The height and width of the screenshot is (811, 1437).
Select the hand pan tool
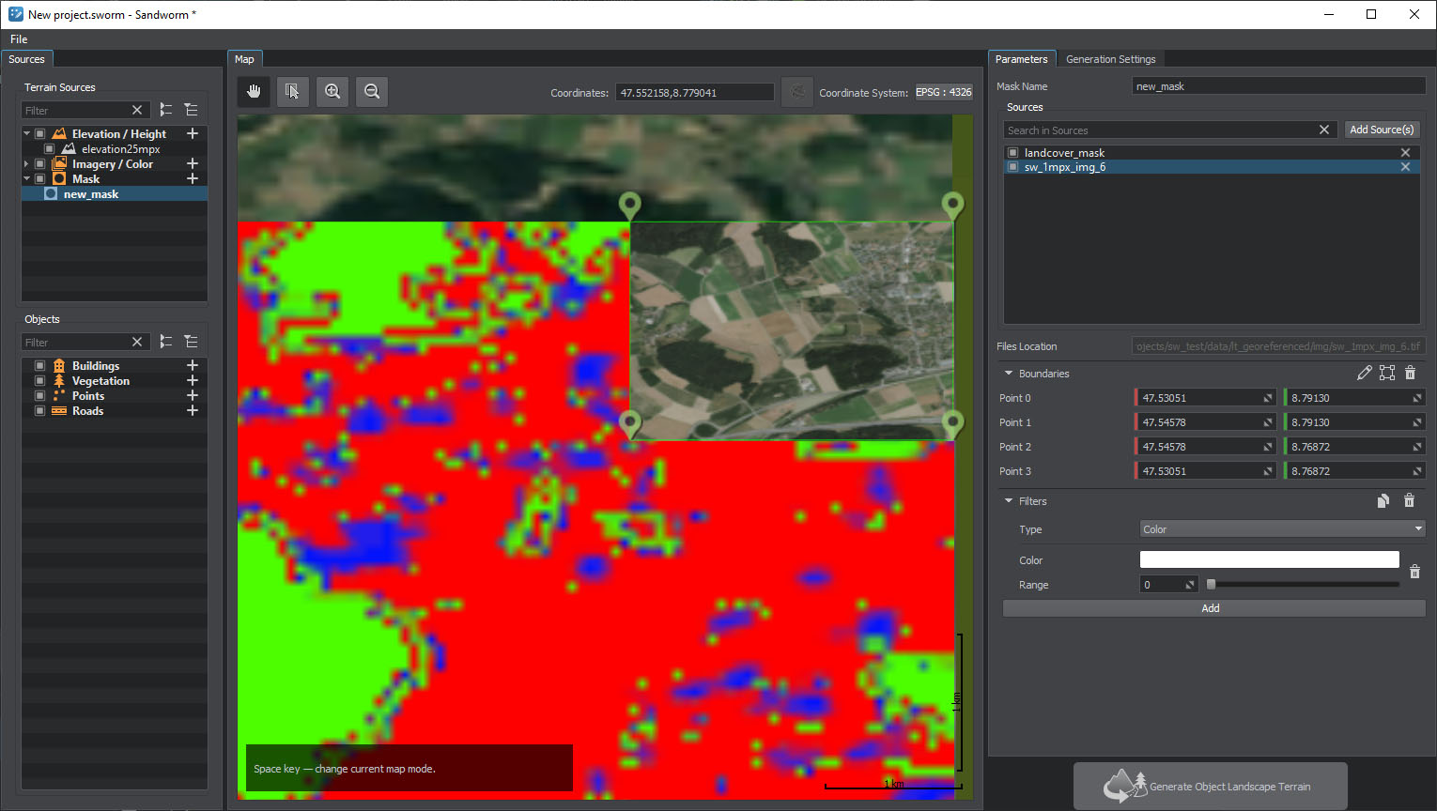pos(254,91)
